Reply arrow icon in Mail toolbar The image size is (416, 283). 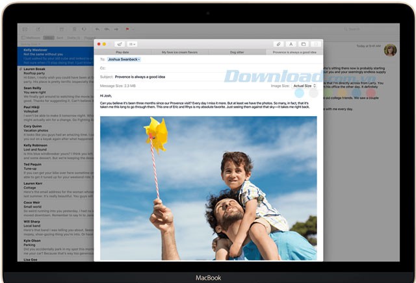coord(97,29)
